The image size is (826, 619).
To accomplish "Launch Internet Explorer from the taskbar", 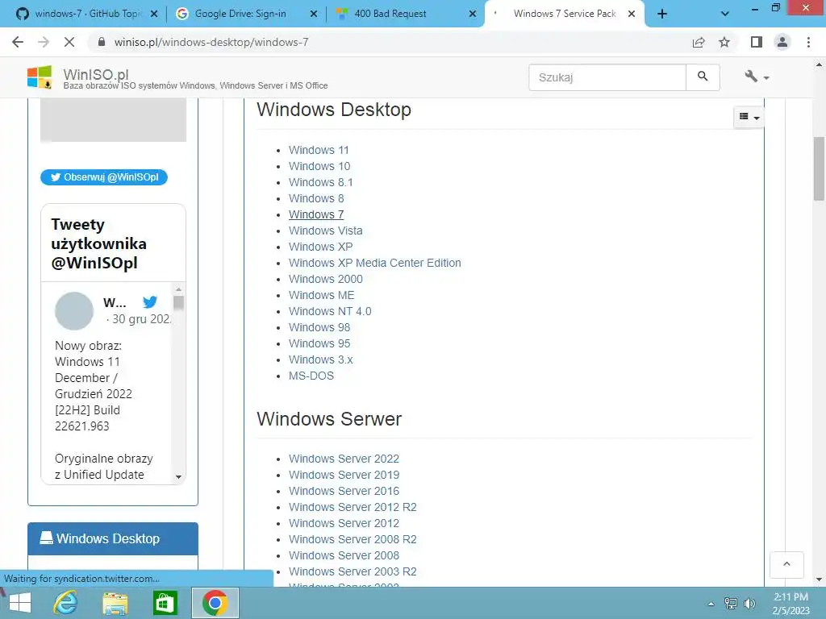I will pyautogui.click(x=66, y=603).
